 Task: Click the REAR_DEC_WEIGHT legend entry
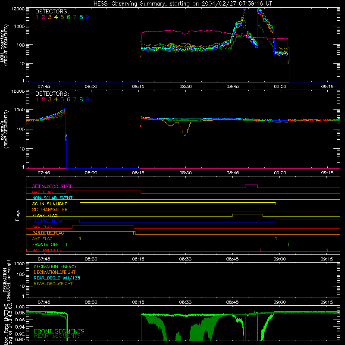(x=53, y=284)
